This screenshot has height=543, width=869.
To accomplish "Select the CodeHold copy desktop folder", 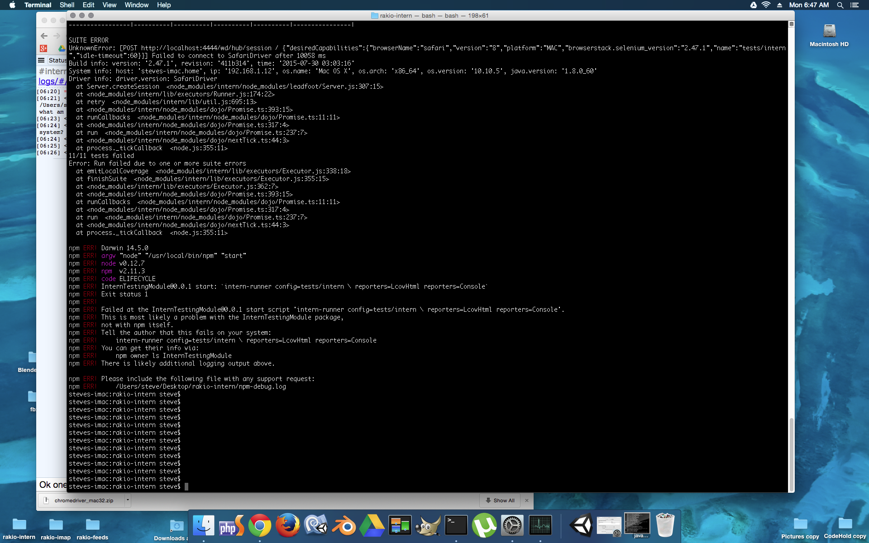I will tap(845, 529).
